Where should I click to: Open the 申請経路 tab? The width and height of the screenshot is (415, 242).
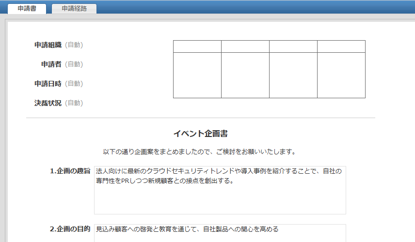coord(74,9)
